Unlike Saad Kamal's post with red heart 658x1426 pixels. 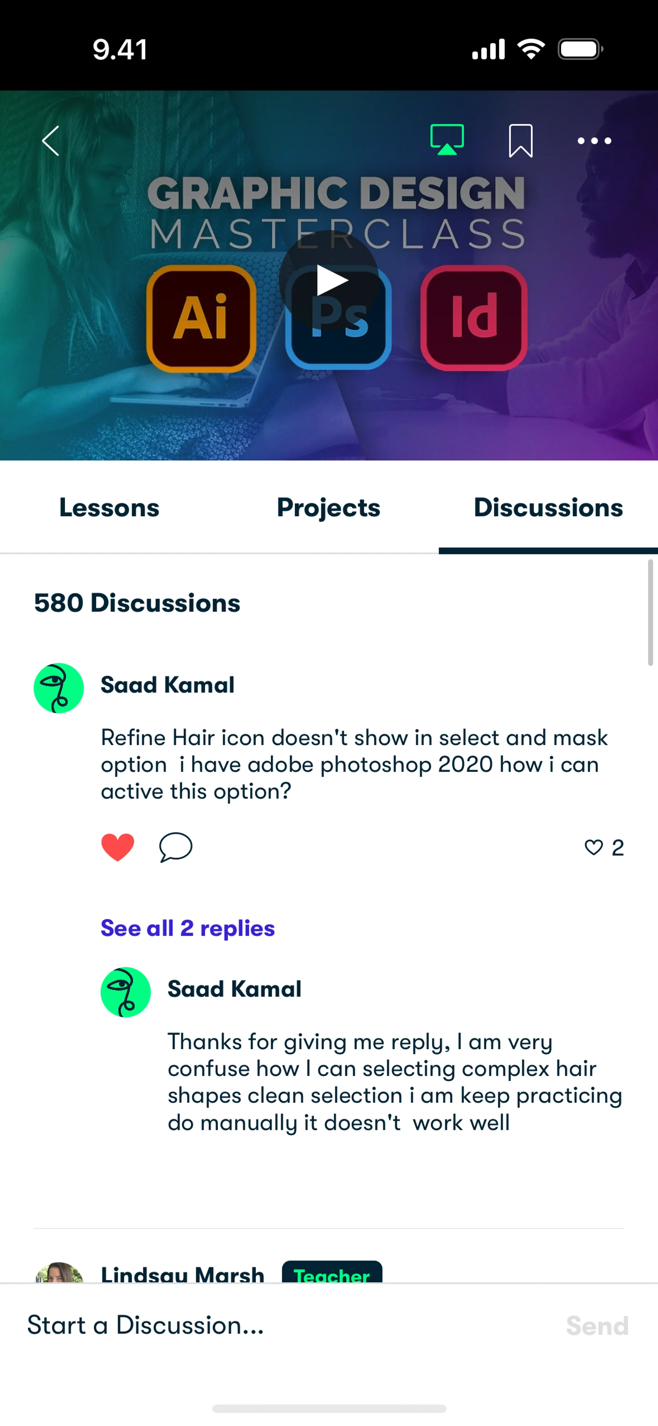coord(118,847)
